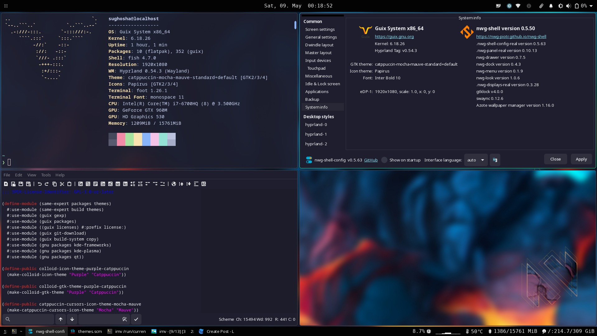The width and height of the screenshot is (597, 336).
Task: Create a new file in the text editor
Action: tap(6, 184)
